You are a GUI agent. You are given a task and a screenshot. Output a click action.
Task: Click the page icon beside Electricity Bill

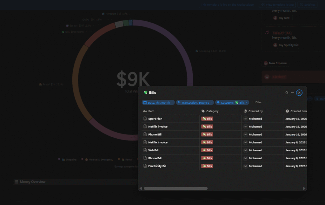click(145, 166)
